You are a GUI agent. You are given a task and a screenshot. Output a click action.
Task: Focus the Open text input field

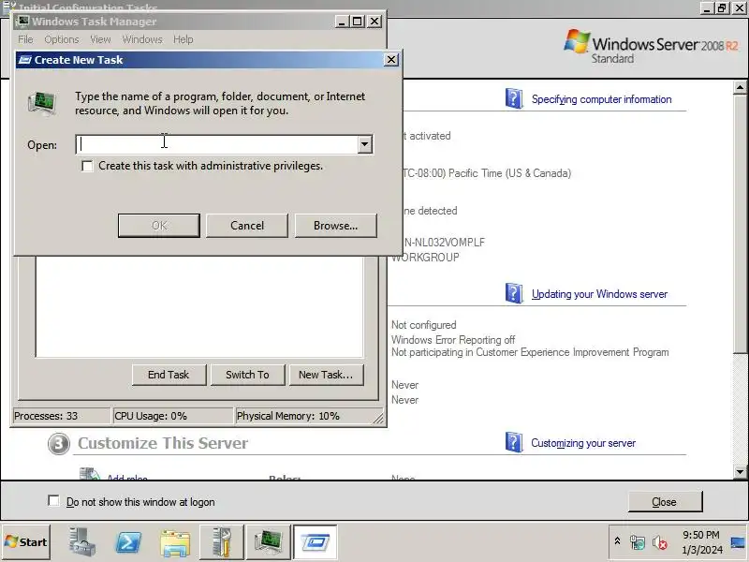click(x=217, y=144)
